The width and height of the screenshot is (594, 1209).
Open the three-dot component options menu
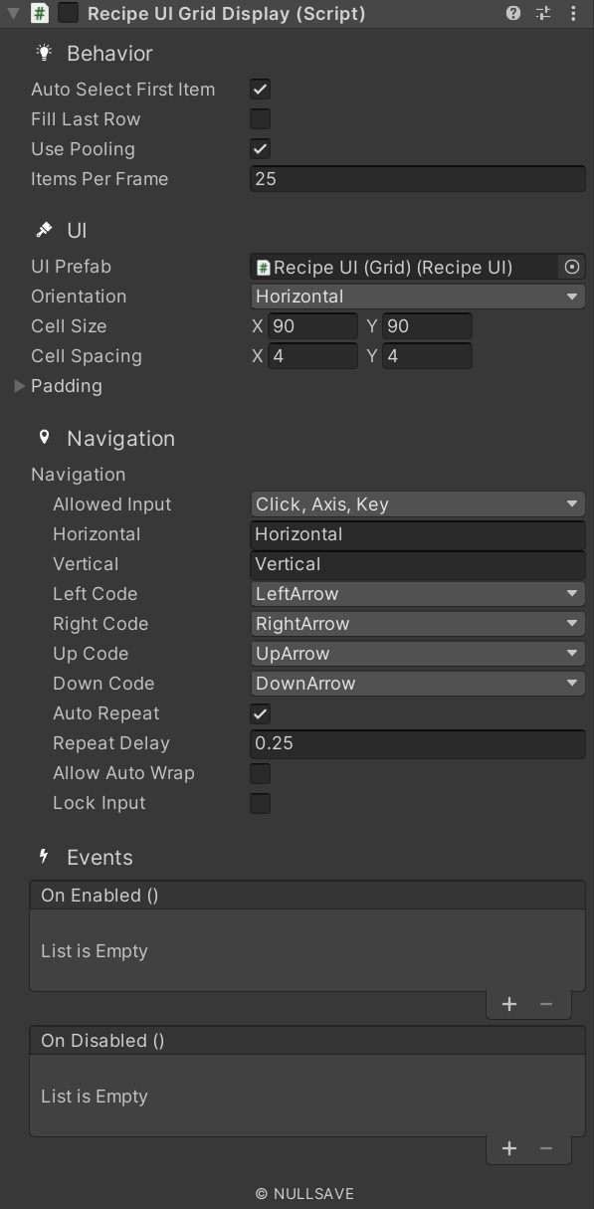coord(572,14)
